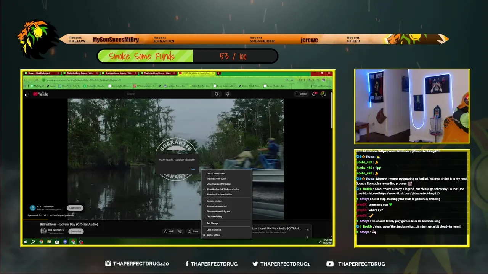Open the Bill Withers channel avatar
Viewport: 488px width, 274px height.
coord(43,231)
